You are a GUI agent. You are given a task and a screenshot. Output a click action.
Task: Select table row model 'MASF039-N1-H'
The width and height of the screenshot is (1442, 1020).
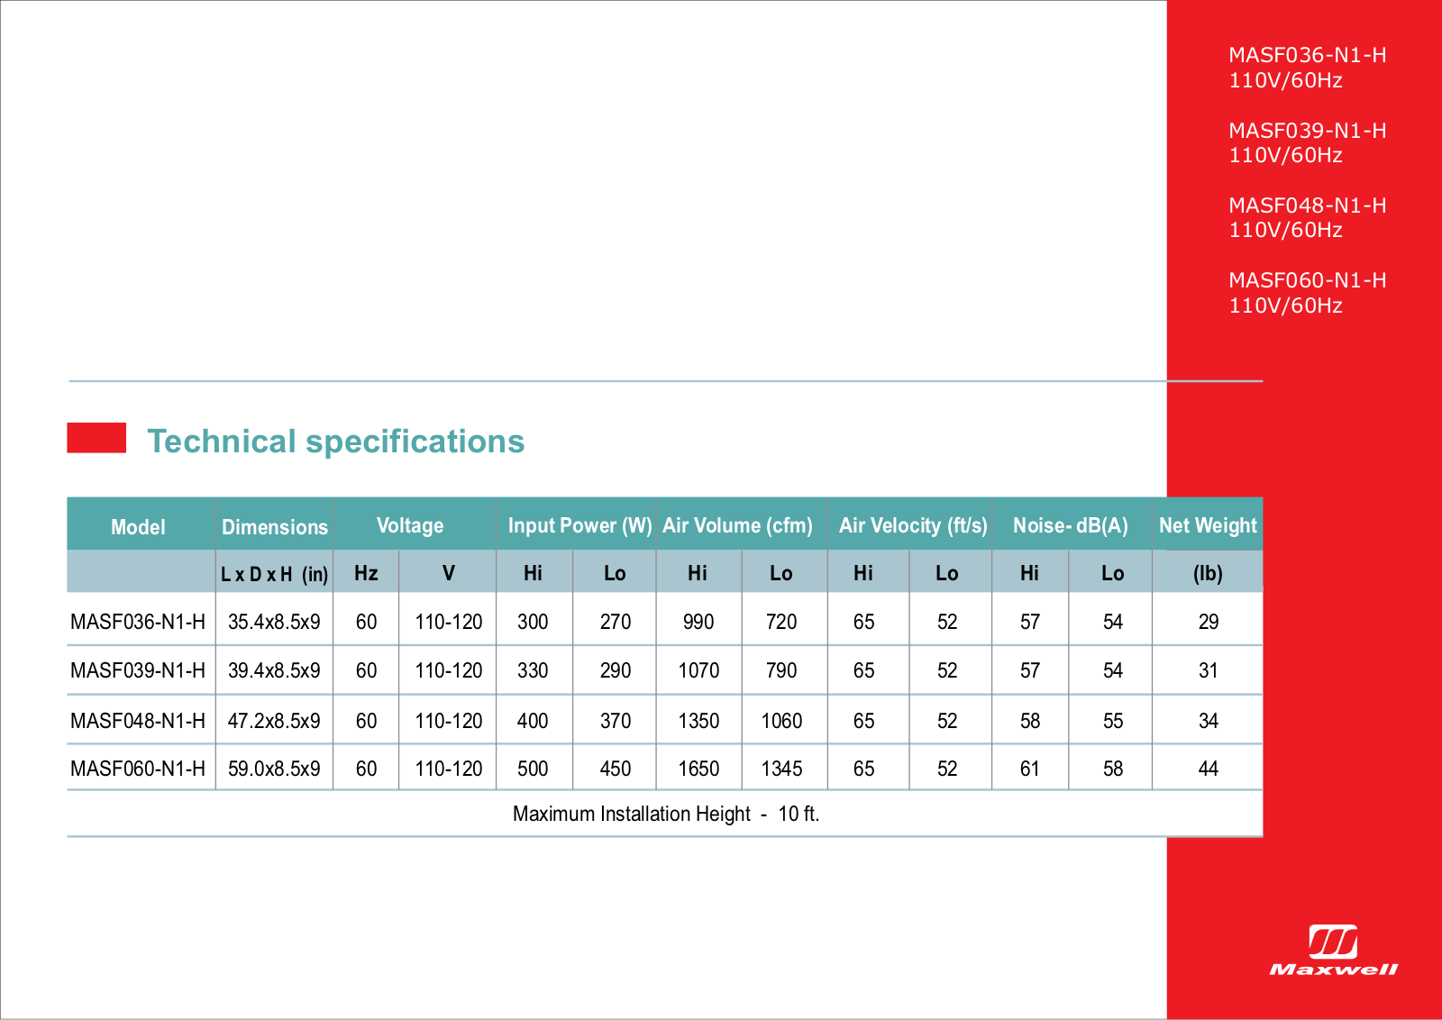point(138,670)
